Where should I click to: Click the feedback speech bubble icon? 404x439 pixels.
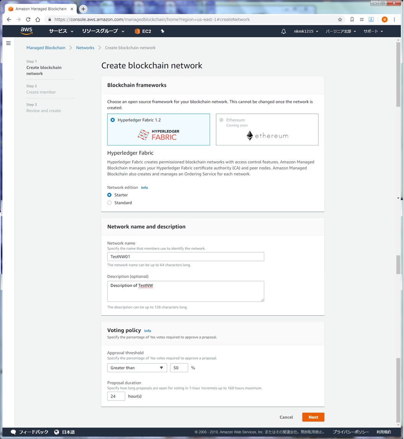[13, 432]
